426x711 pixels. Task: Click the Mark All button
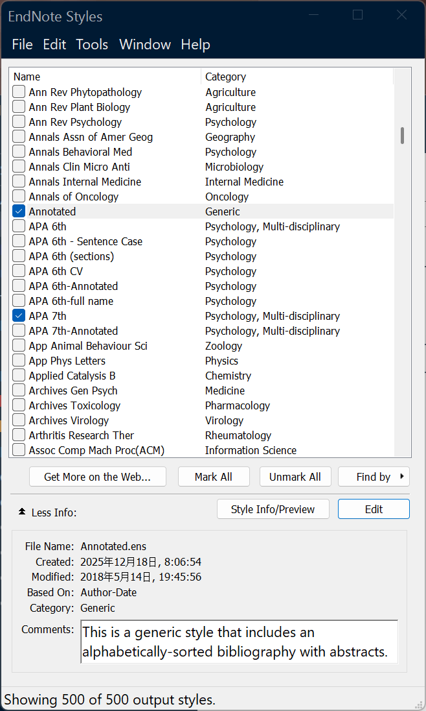[214, 477]
